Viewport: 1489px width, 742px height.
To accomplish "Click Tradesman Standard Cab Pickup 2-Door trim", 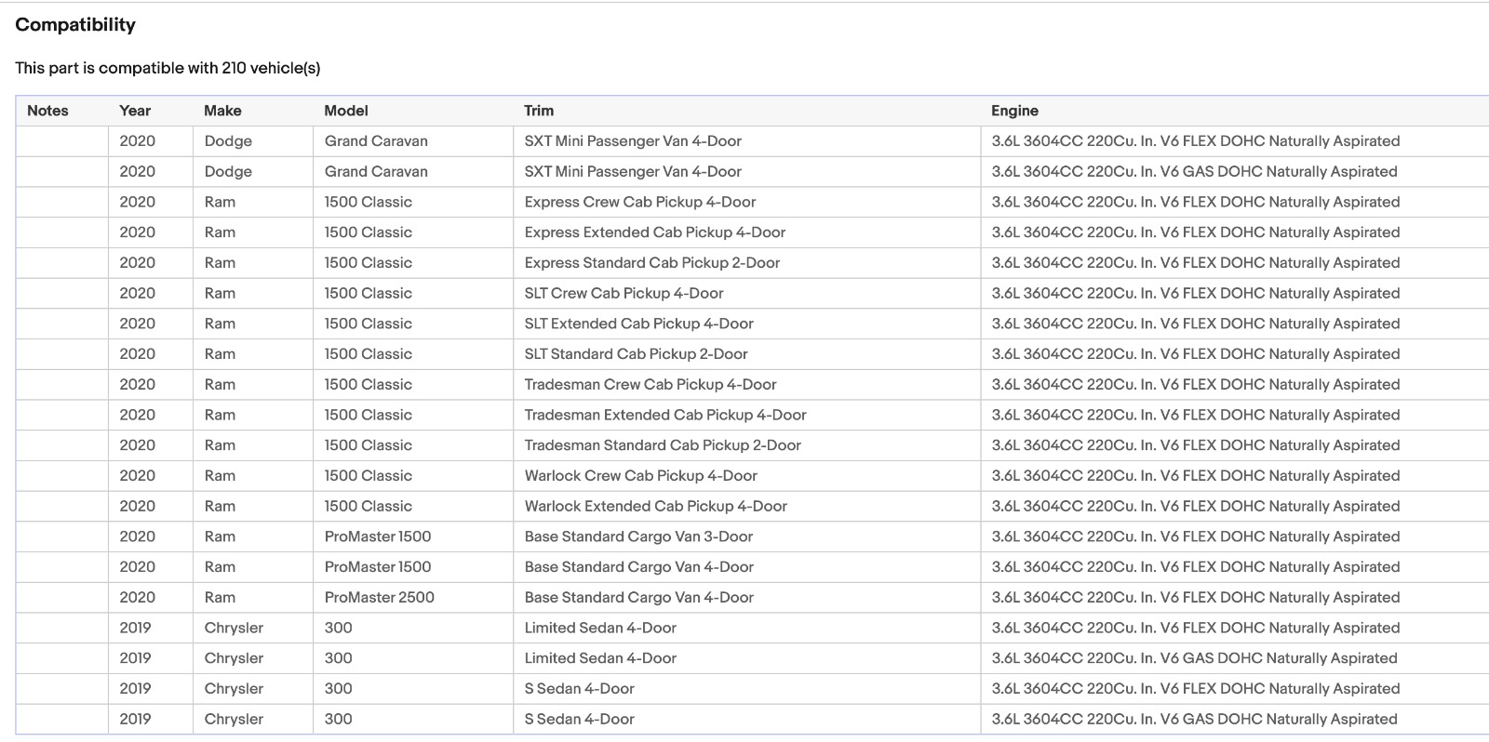I will click(663, 445).
